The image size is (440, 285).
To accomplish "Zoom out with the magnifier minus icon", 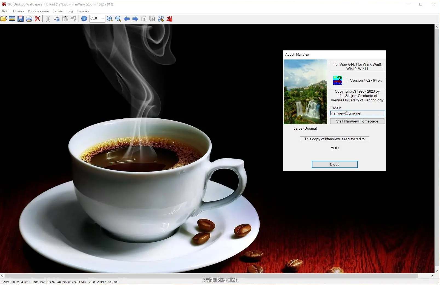I will (118, 19).
